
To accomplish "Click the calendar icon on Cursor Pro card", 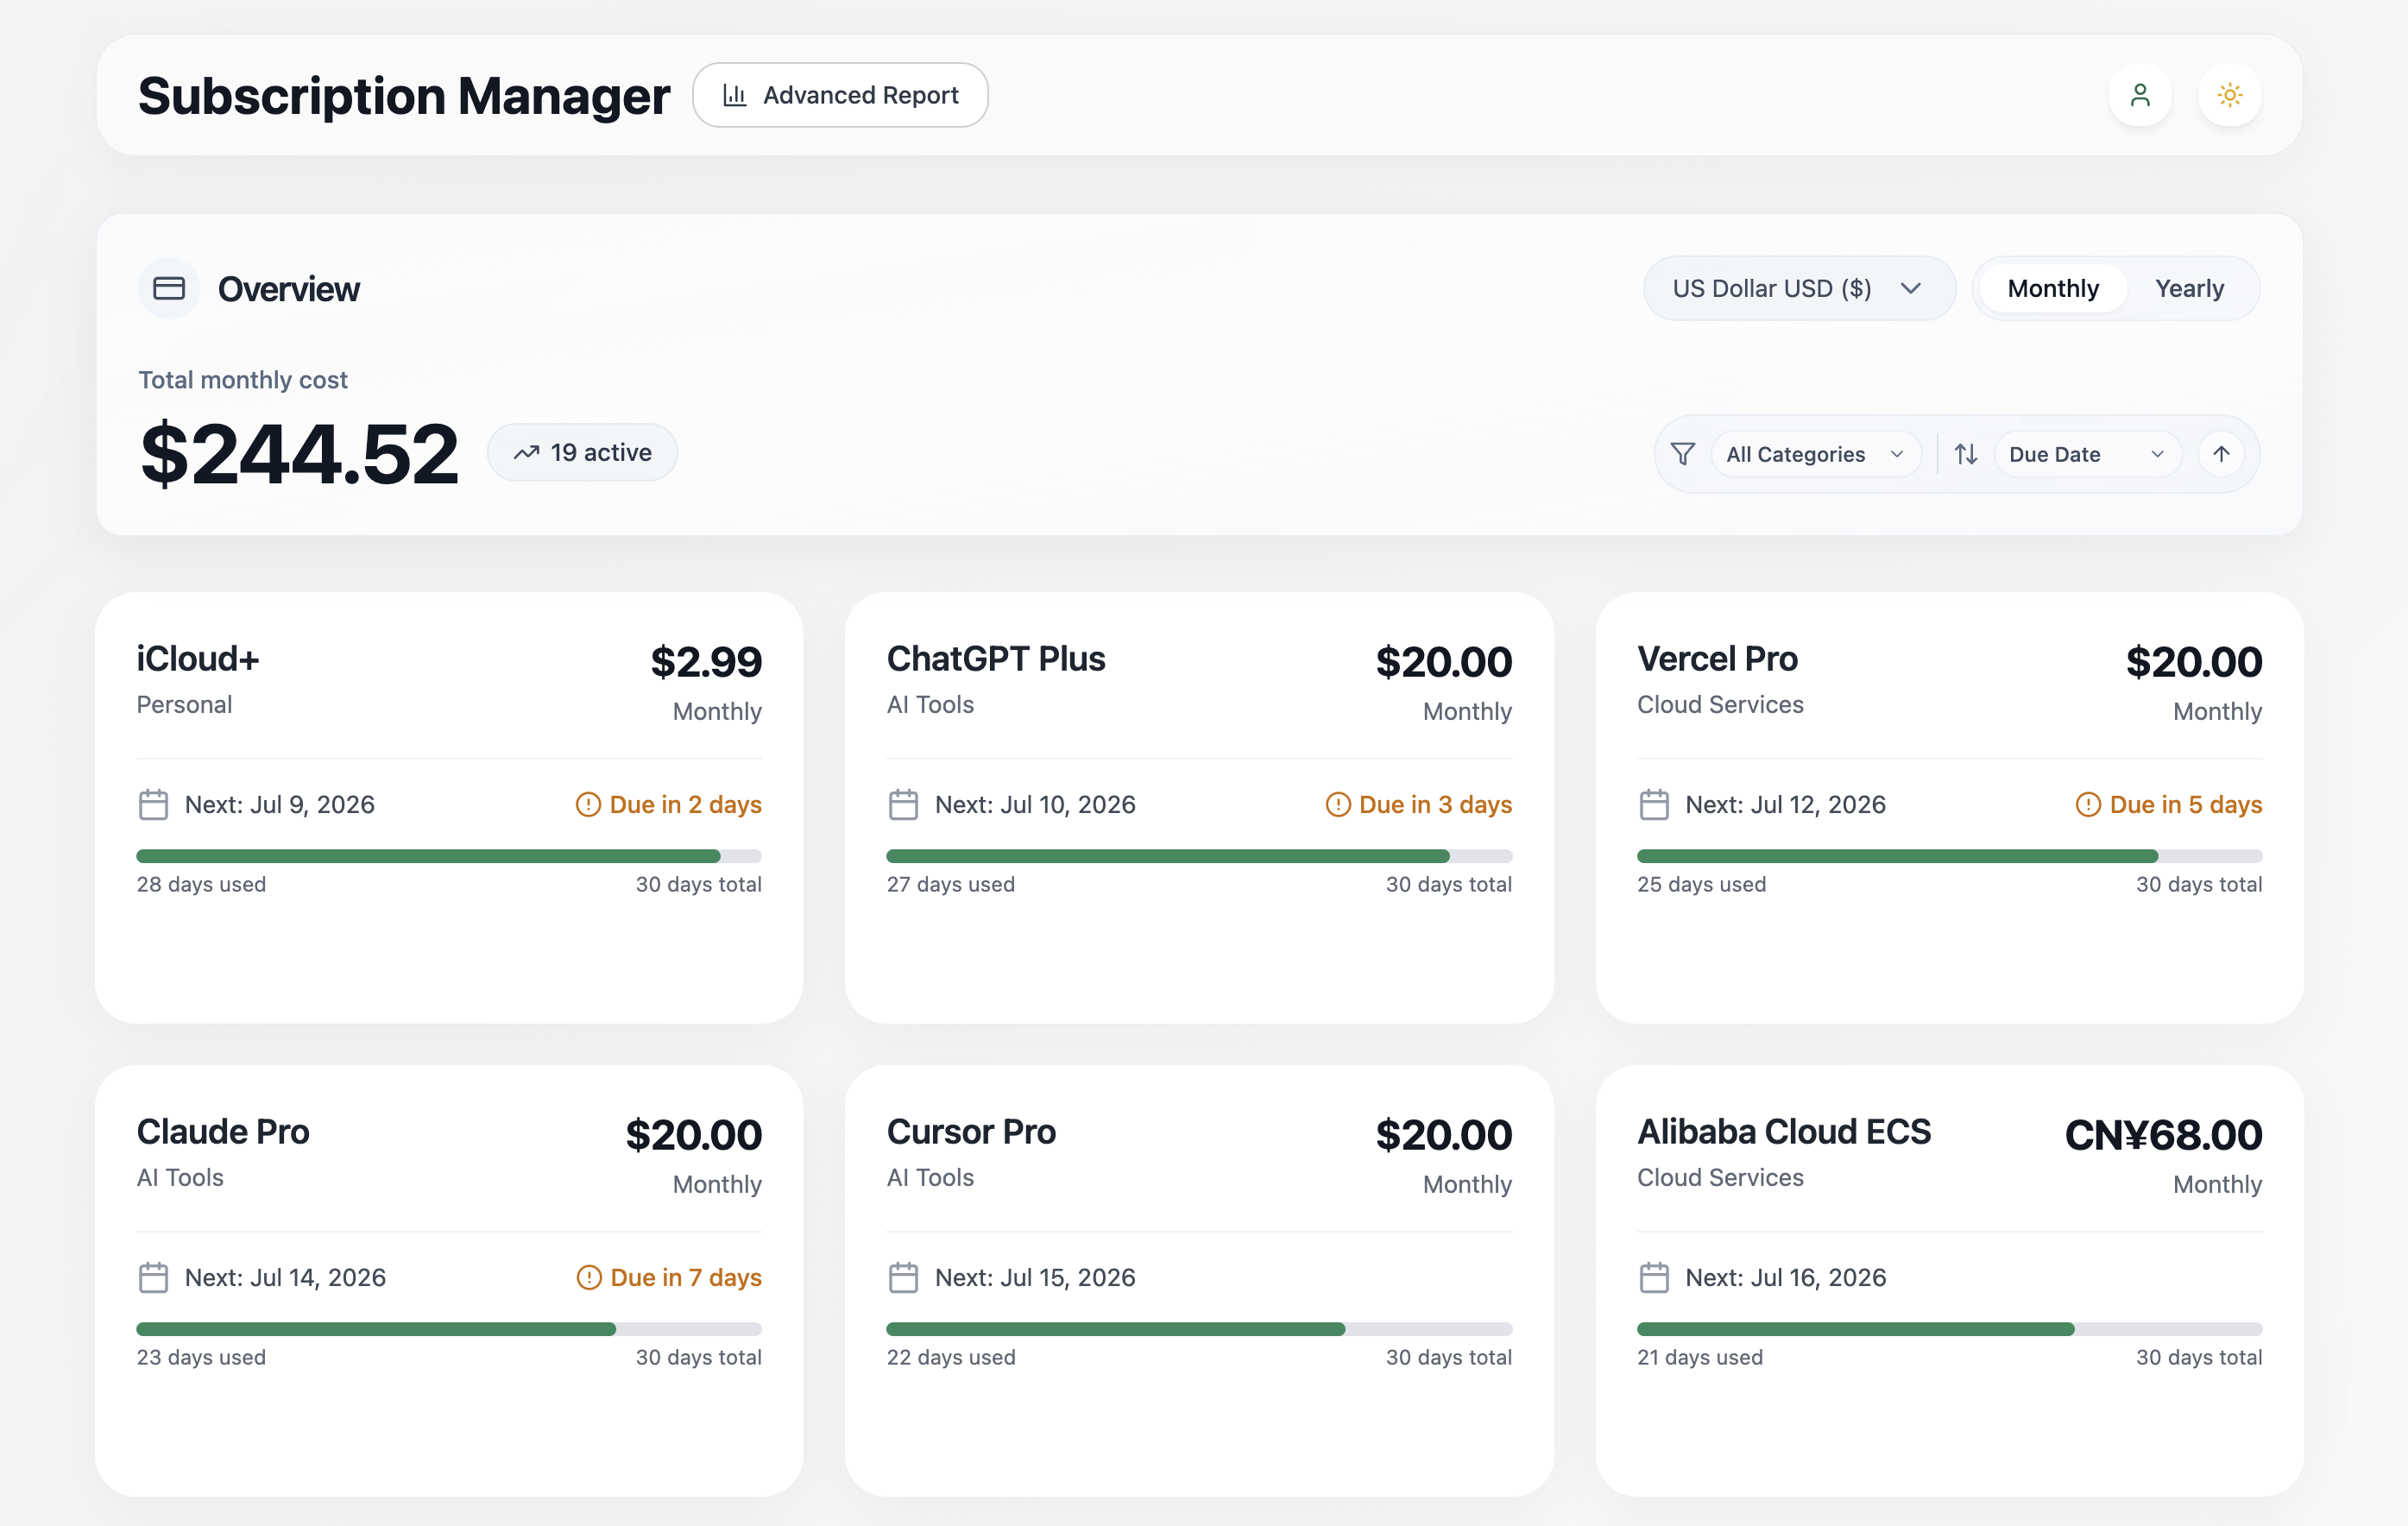I will (903, 1278).
